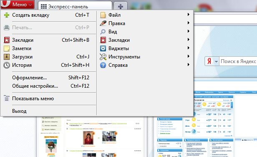This screenshot has width=257, height=157.
Task: Click the dropdown arrow on the Меню button
Action: pos(30,5)
